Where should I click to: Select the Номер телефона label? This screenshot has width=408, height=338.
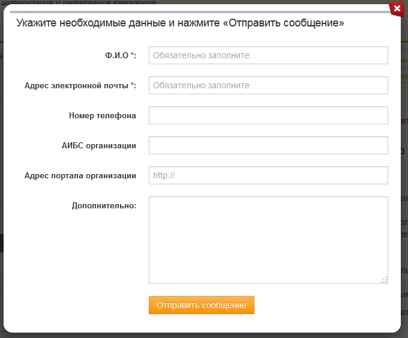103,115
